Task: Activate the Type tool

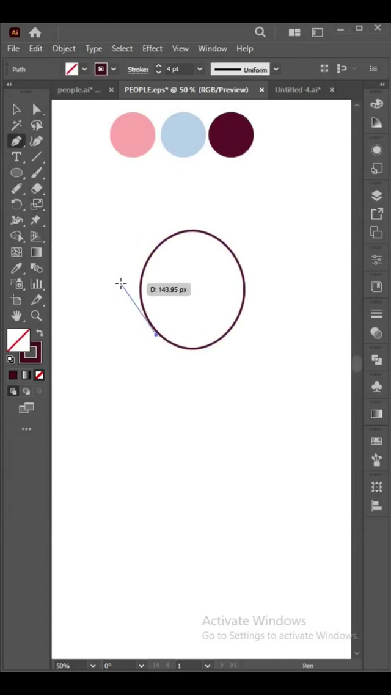Action: [x=16, y=157]
